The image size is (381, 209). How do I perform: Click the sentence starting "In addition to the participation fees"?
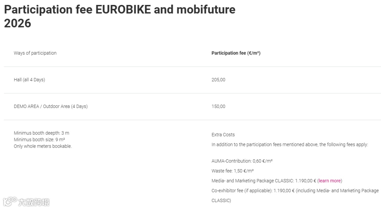click(x=289, y=145)
